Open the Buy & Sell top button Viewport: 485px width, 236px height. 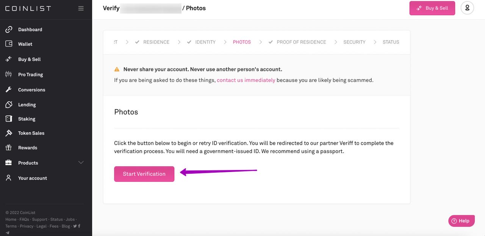pyautogui.click(x=432, y=8)
